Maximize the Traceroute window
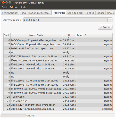 click(x=10, y=3)
